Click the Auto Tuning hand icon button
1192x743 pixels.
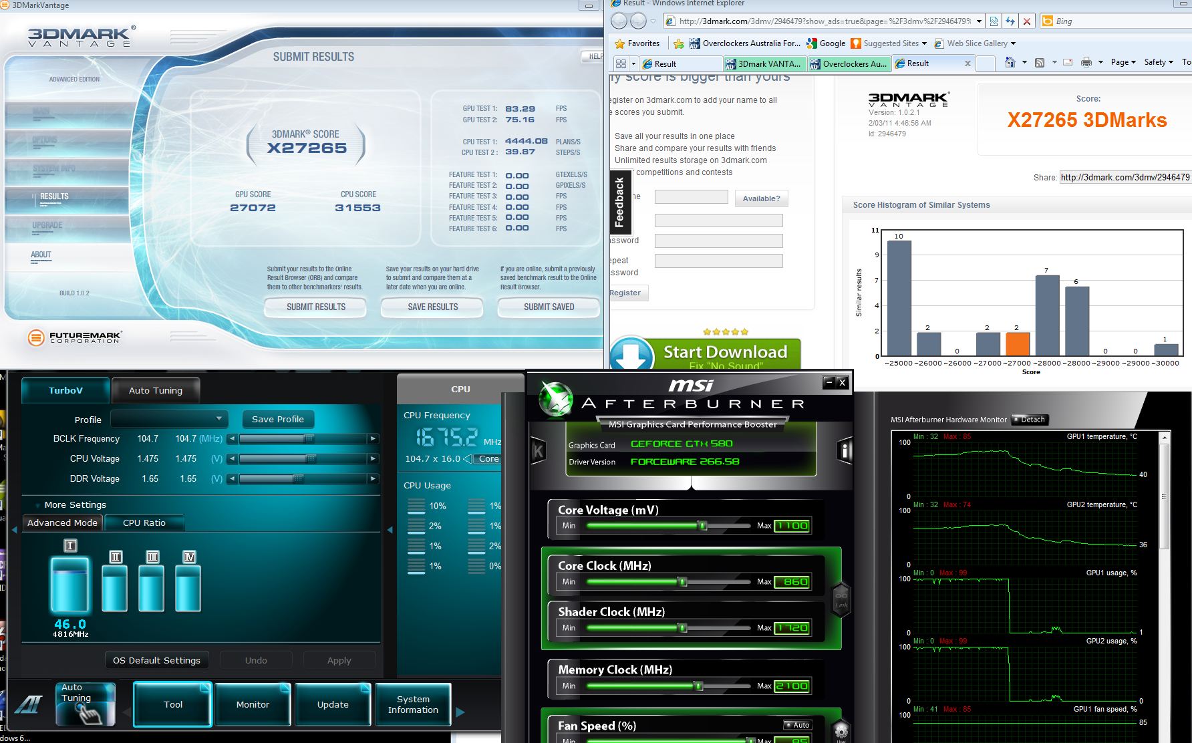pos(86,704)
